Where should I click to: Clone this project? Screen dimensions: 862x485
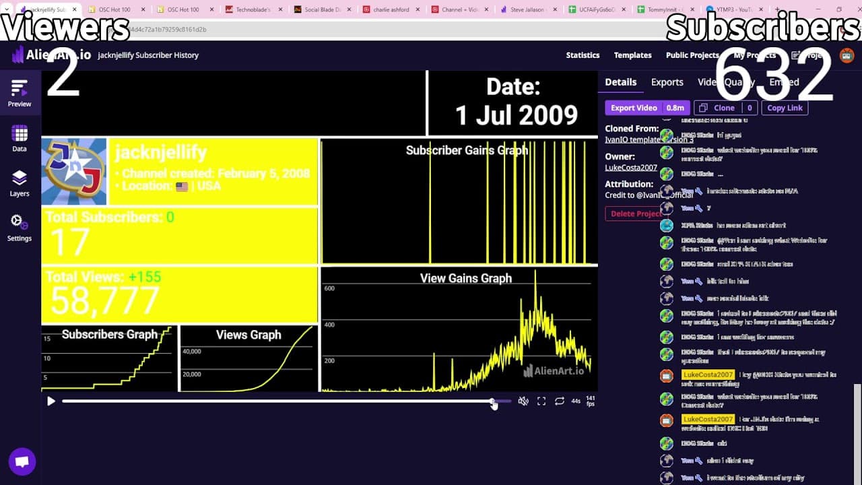tap(725, 108)
